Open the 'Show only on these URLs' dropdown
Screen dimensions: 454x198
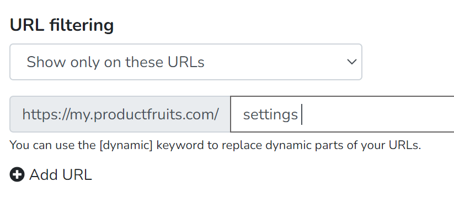186,62
